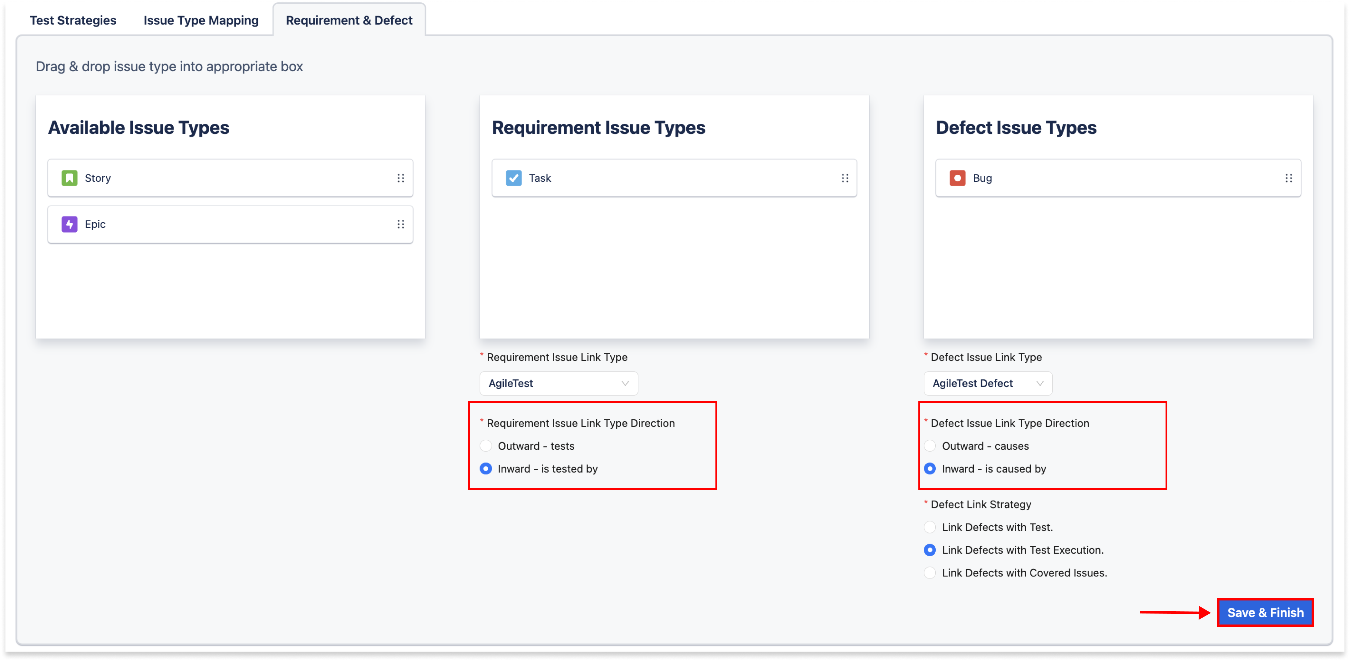Select the 'Outward - causes' radio option
1350x661 pixels.
(x=930, y=446)
